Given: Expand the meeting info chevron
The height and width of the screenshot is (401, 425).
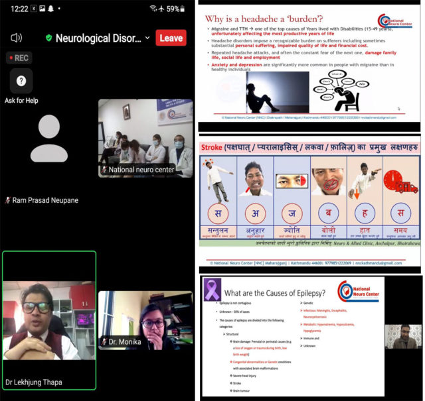Looking at the screenshot, I should pyautogui.click(x=147, y=38).
